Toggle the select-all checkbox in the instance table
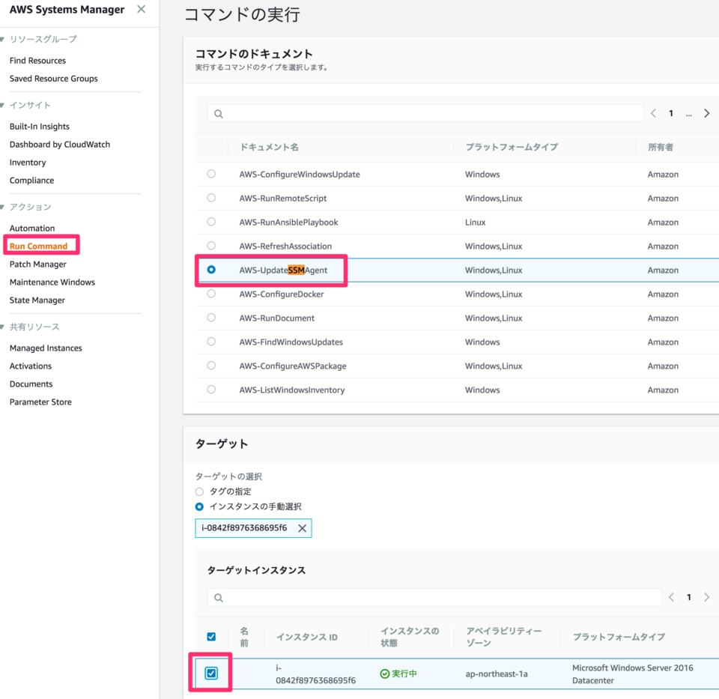 [x=210, y=635]
